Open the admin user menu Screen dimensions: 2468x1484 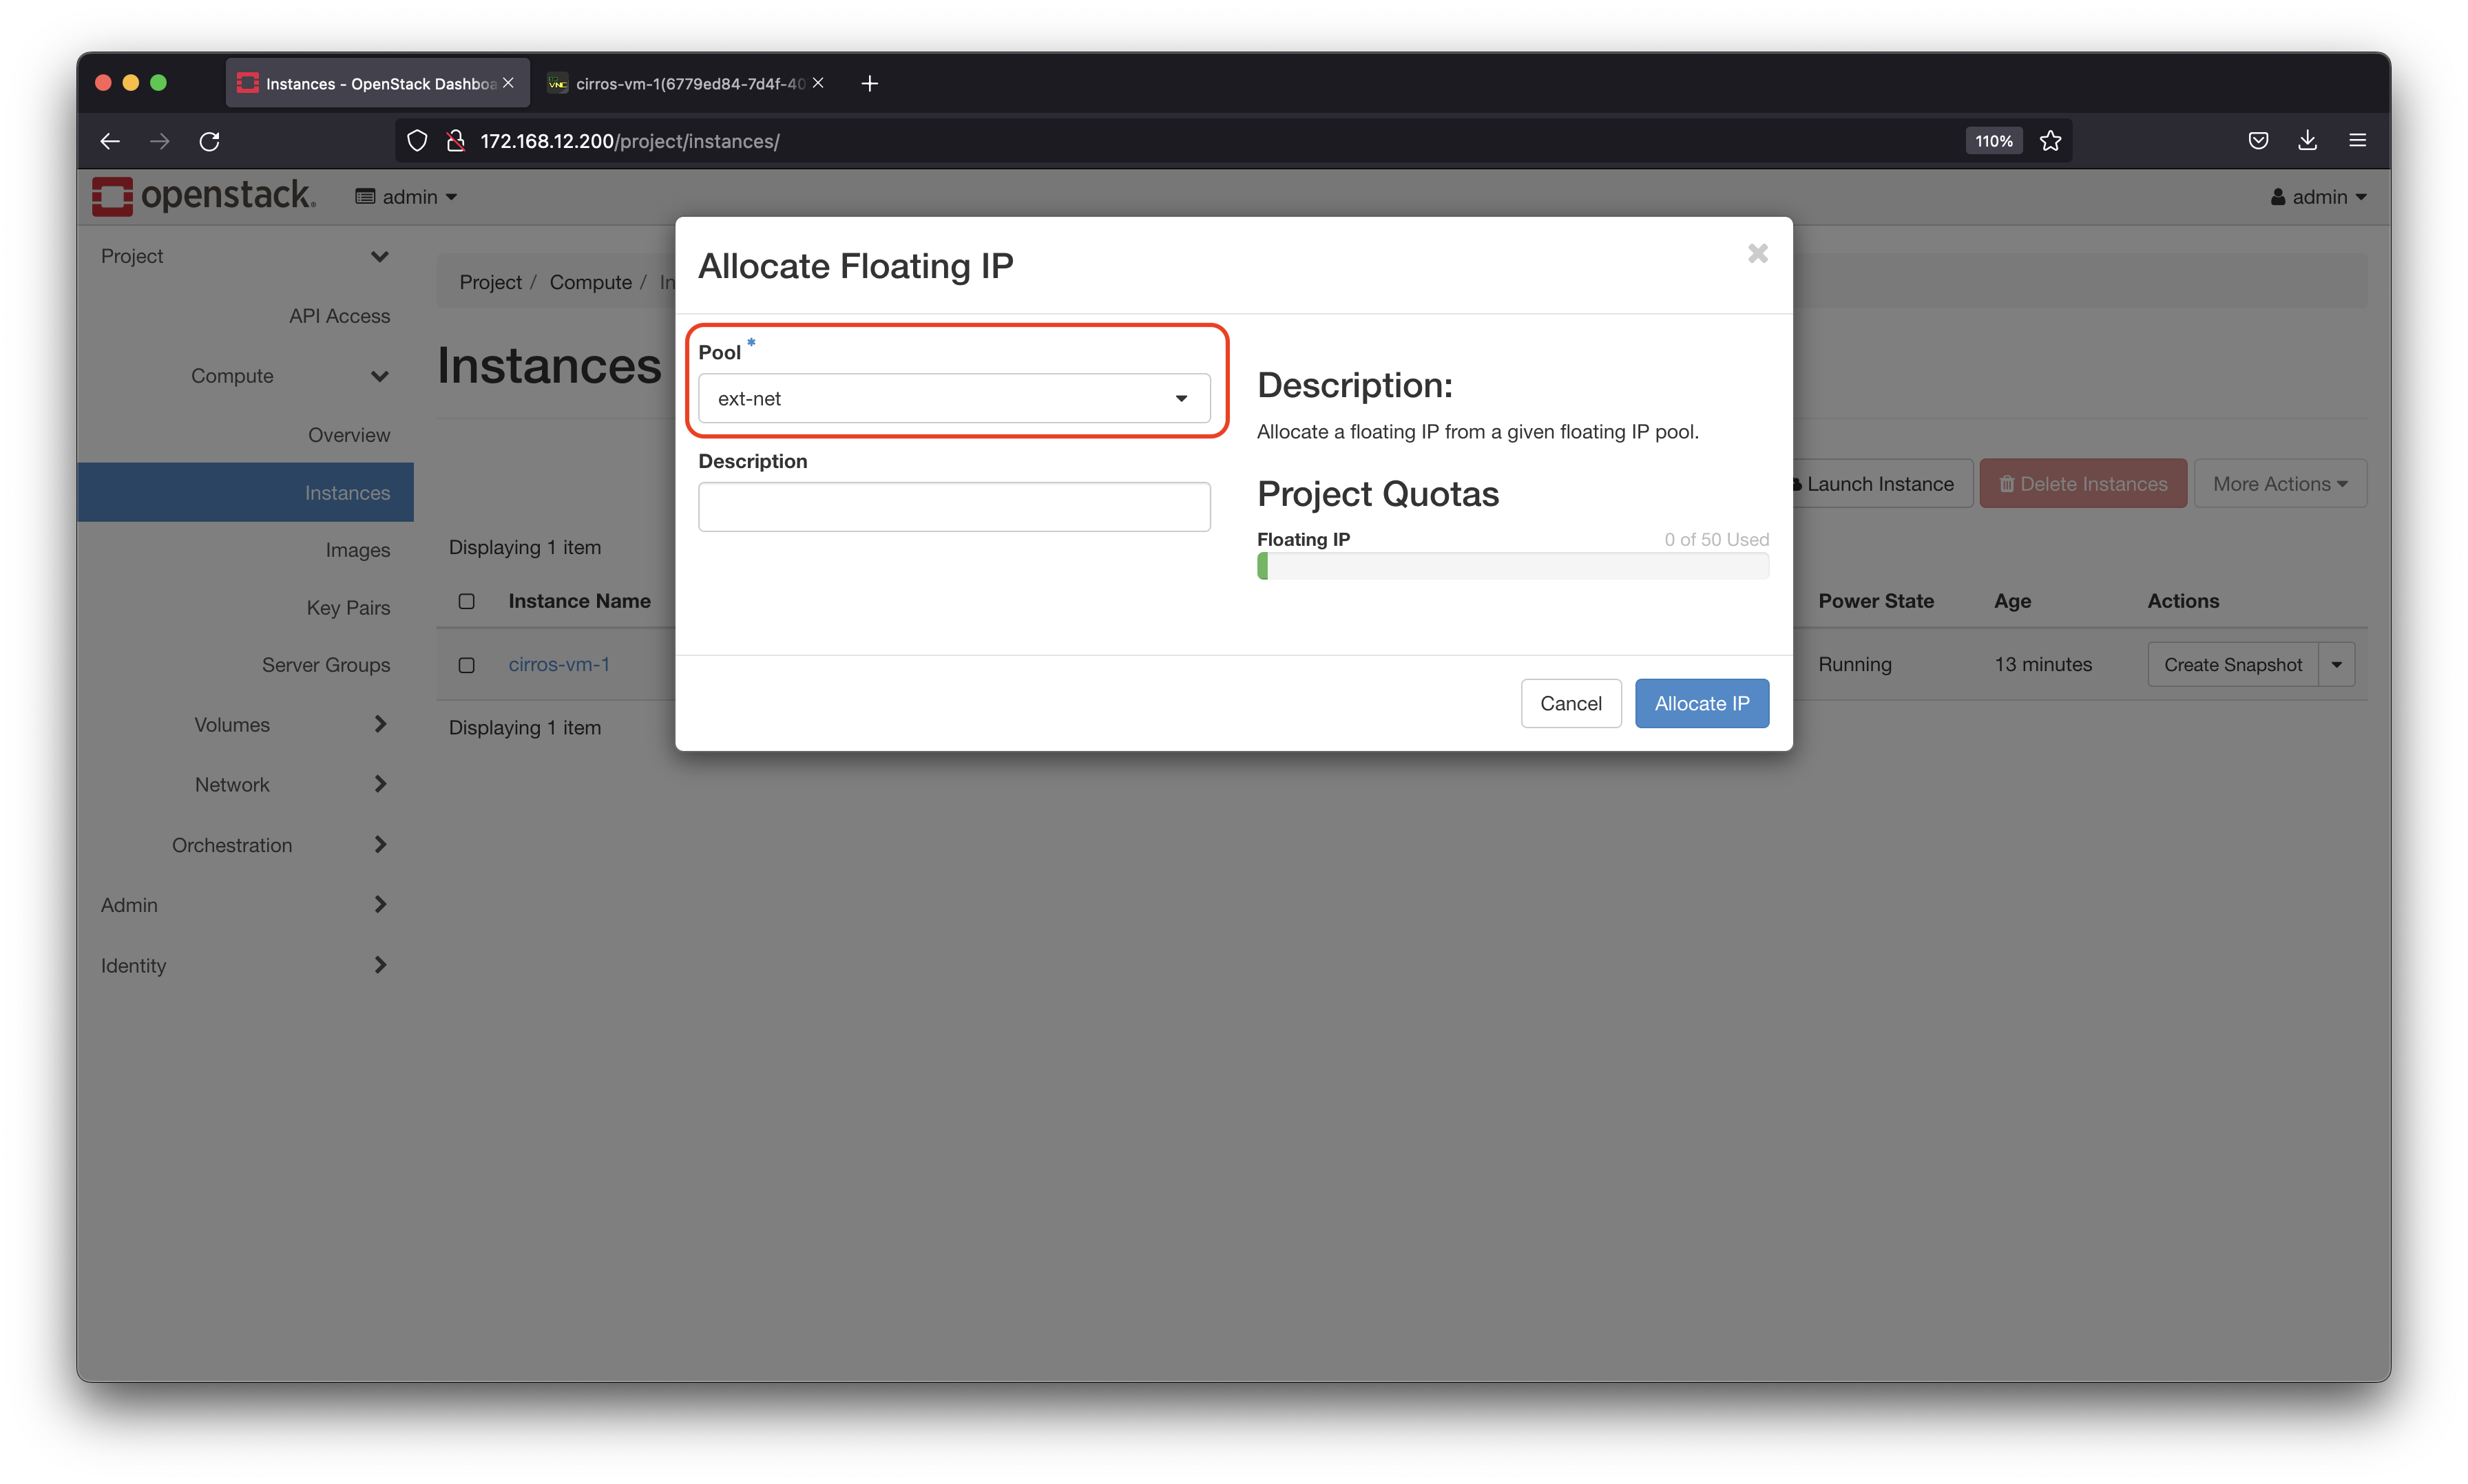click(x=2318, y=197)
